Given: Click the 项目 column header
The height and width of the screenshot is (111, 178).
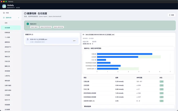Looking at the screenshot, I should 85,78.
